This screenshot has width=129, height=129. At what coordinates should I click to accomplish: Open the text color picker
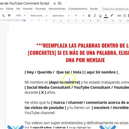tap(106, 16)
